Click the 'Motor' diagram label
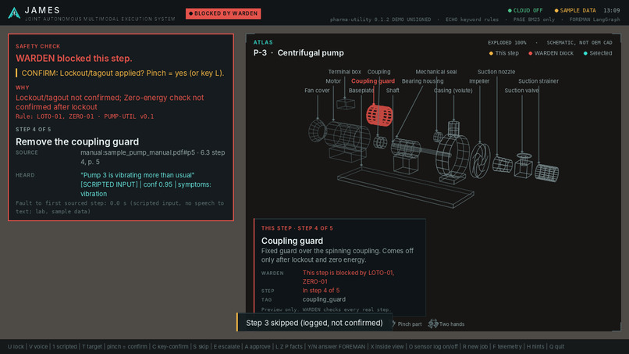 (x=333, y=81)
